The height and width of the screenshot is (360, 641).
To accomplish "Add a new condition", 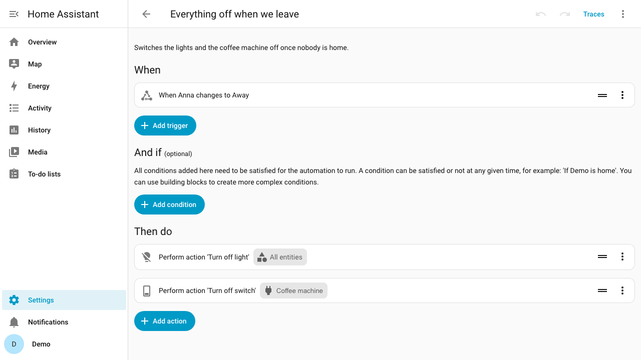I will coord(169,204).
